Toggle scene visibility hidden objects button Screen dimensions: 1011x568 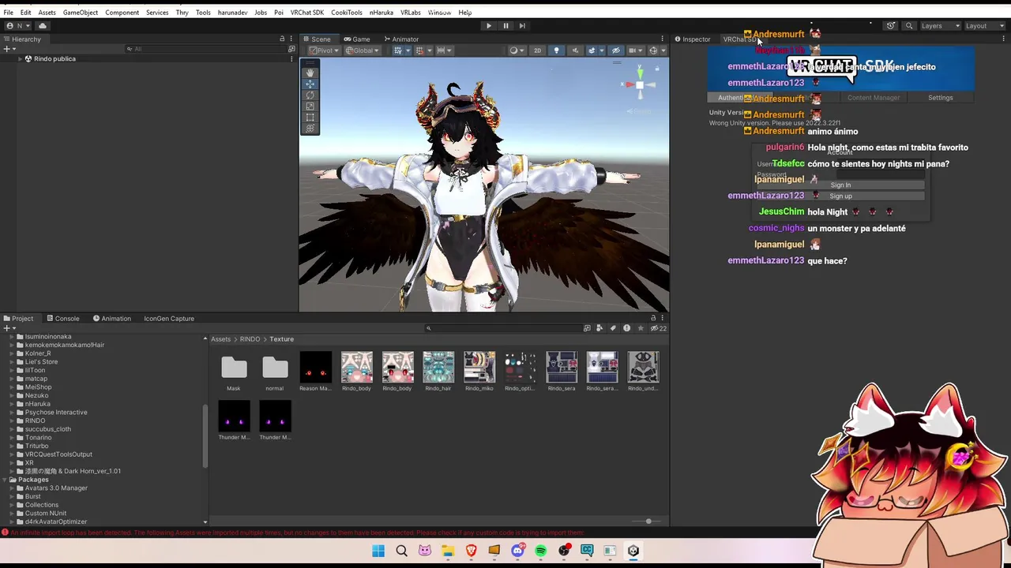pyautogui.click(x=616, y=50)
